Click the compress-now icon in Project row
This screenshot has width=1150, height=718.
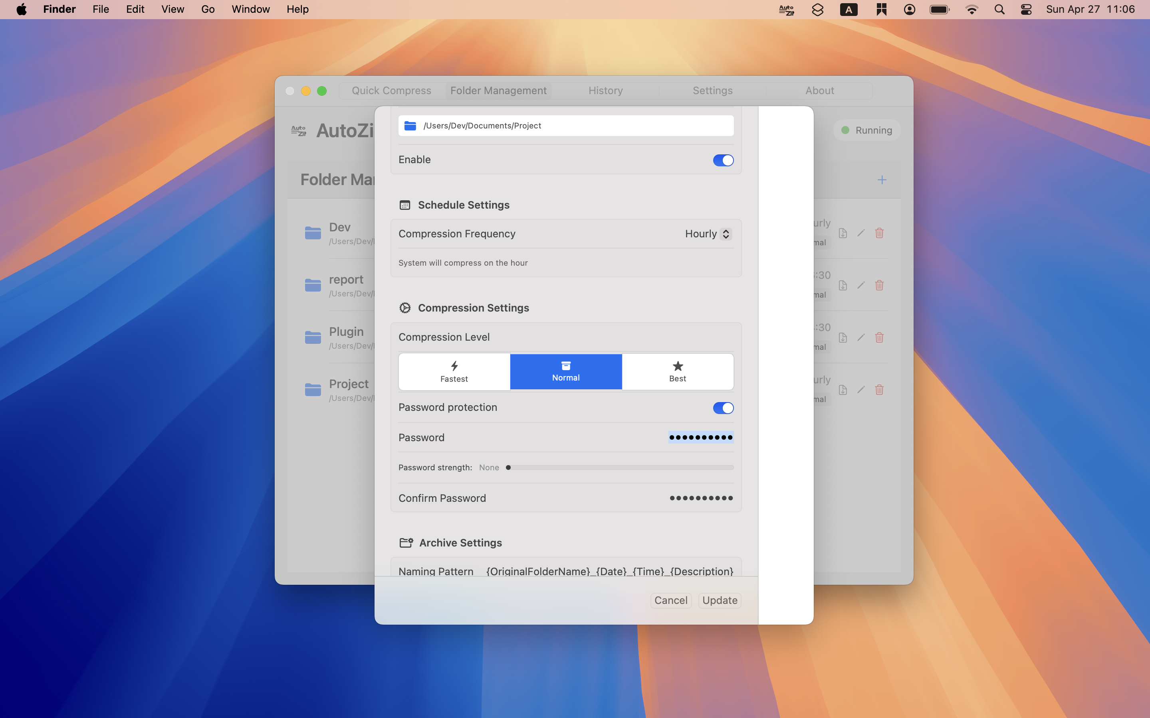tap(843, 390)
